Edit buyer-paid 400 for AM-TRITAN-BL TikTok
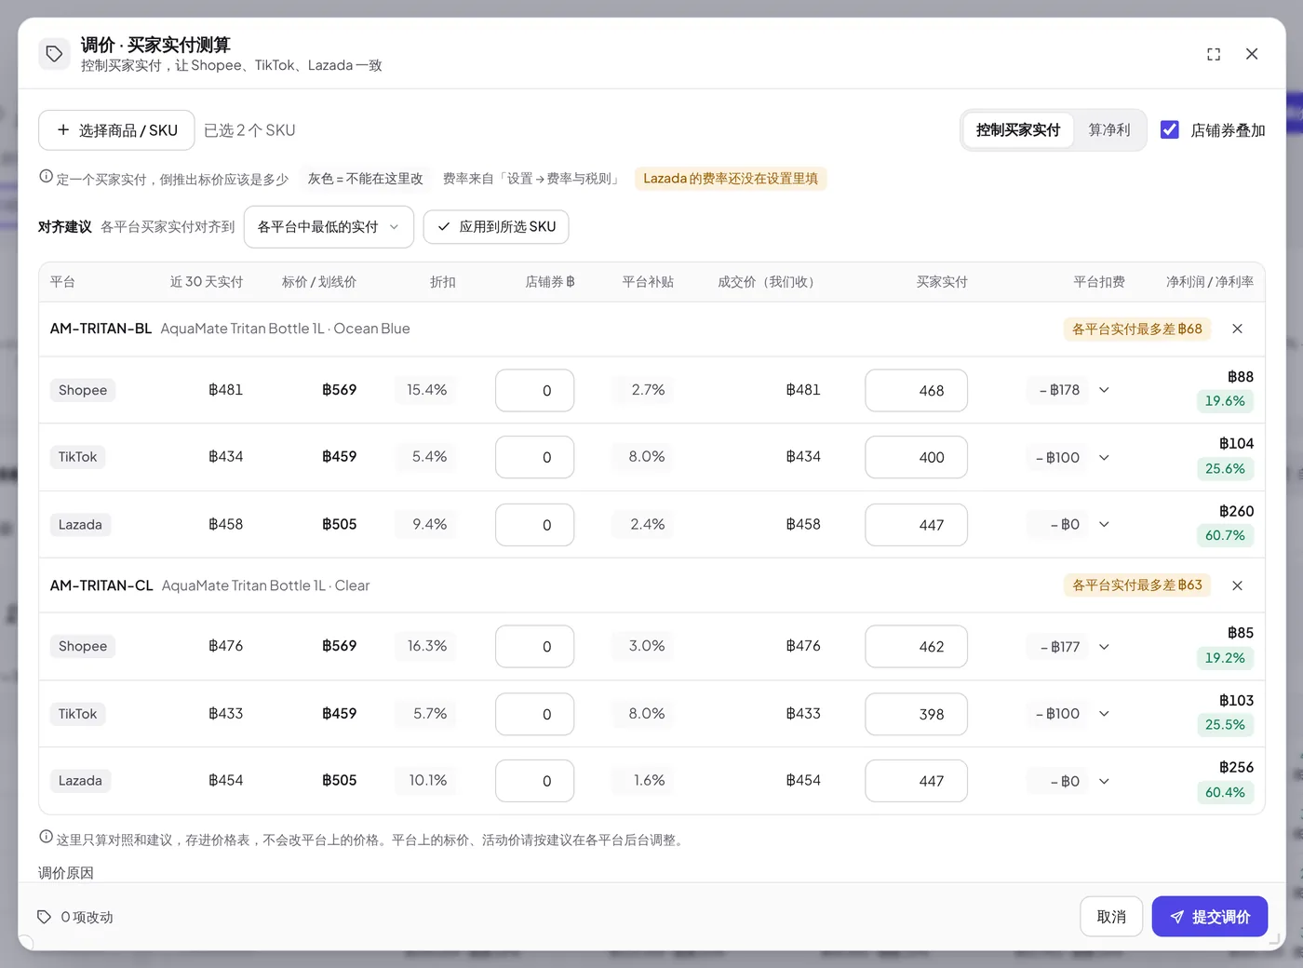The height and width of the screenshot is (968, 1303). 917,457
